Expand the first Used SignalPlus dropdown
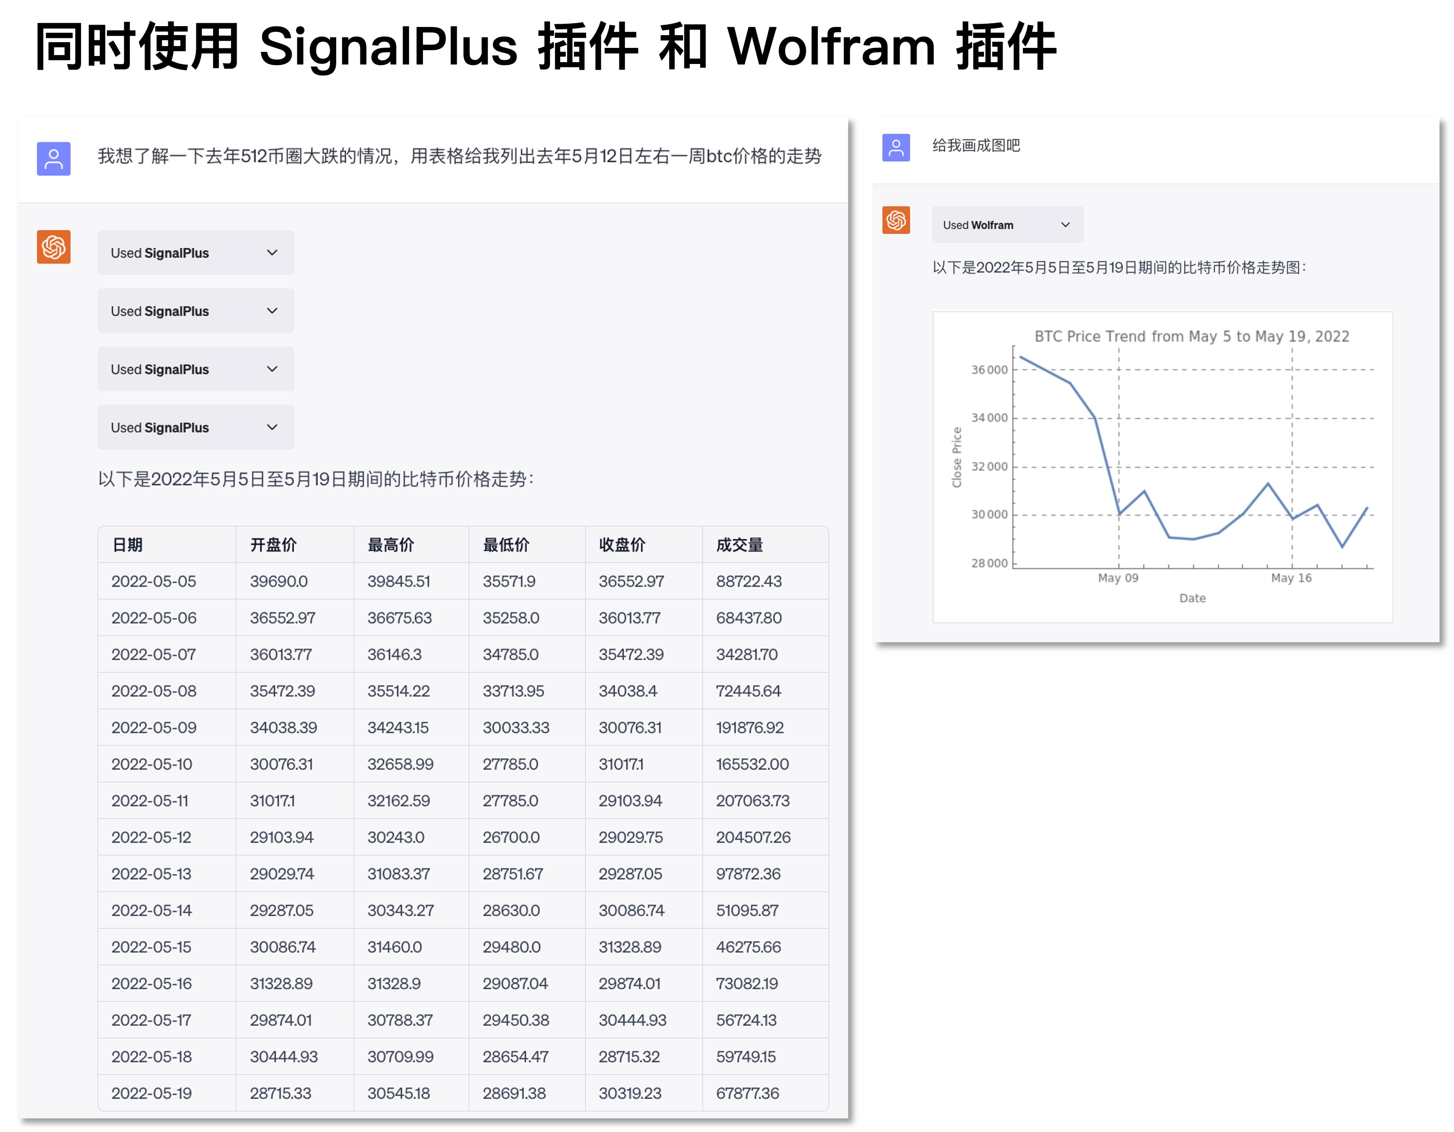Screen dimensions: 1454x1132 tap(196, 253)
